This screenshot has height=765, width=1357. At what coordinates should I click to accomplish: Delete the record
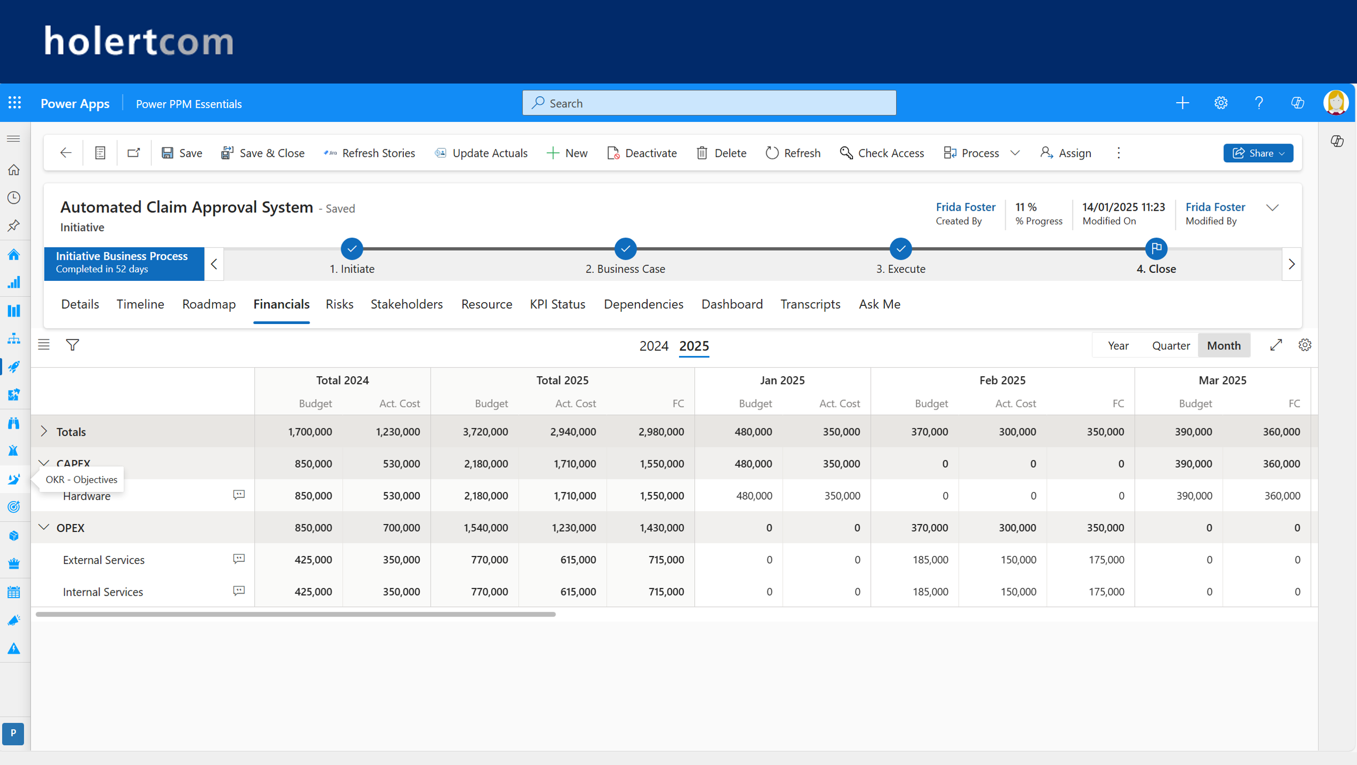(721, 153)
